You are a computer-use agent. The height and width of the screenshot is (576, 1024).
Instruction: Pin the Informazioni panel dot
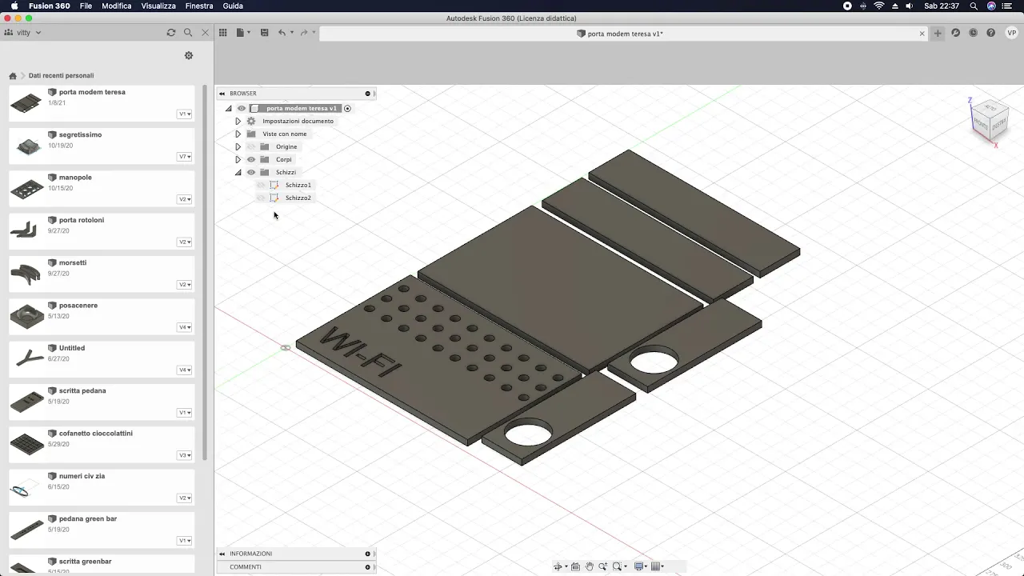pyautogui.click(x=368, y=554)
